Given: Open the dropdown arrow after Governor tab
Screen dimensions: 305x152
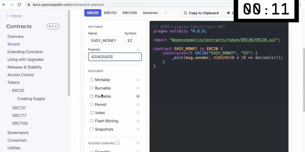Looking at the screenshot, I should pyautogui.click(x=166, y=13).
